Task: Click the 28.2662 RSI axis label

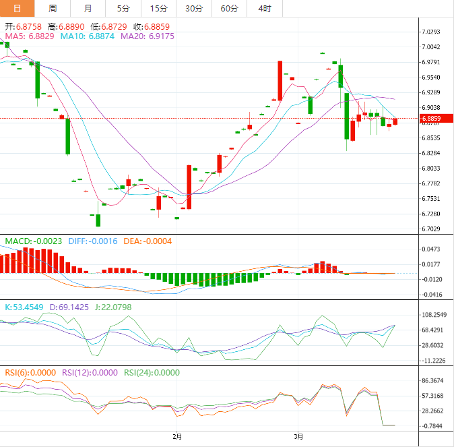Action: 432,411
